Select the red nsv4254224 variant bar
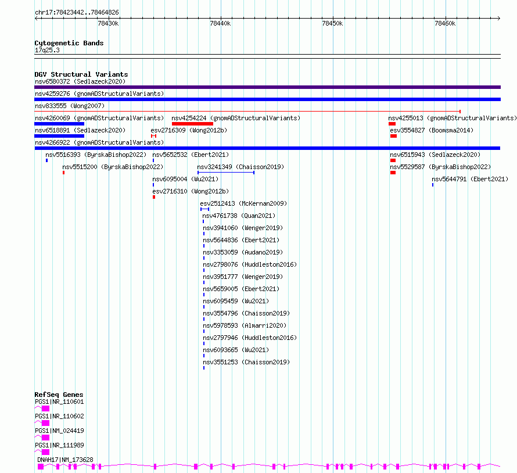The width and height of the screenshot is (517, 473). tap(192, 124)
